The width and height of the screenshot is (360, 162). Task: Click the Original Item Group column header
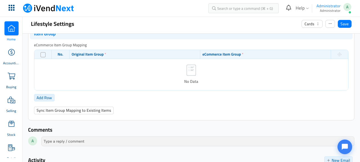pos(135,54)
